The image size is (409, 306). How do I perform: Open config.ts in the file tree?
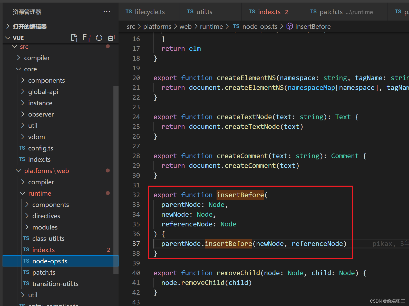click(61, 148)
